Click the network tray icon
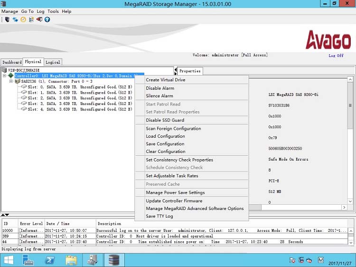This screenshot has width=356, height=267. point(301,260)
